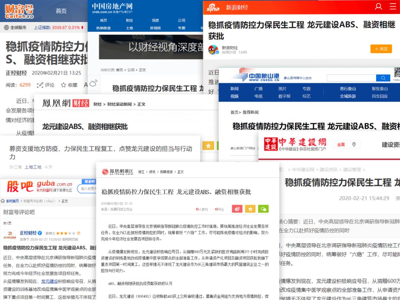
Task: Click 上海工地 source link
Action: [x=33, y=167]
